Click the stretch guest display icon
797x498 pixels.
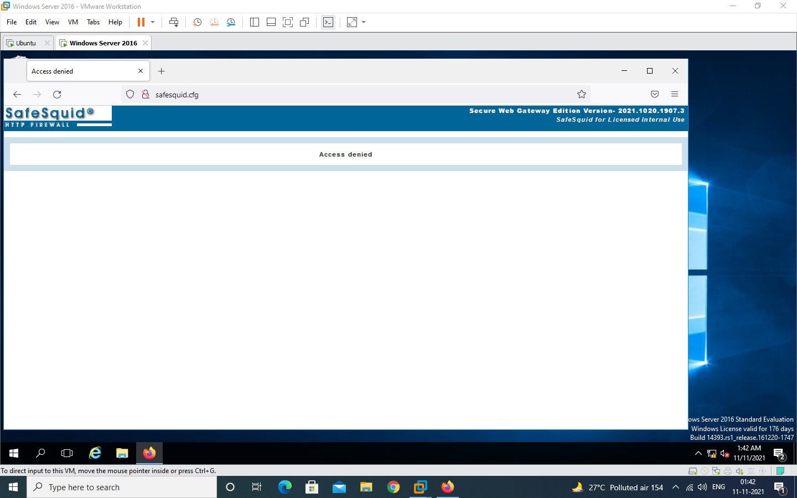click(x=352, y=22)
